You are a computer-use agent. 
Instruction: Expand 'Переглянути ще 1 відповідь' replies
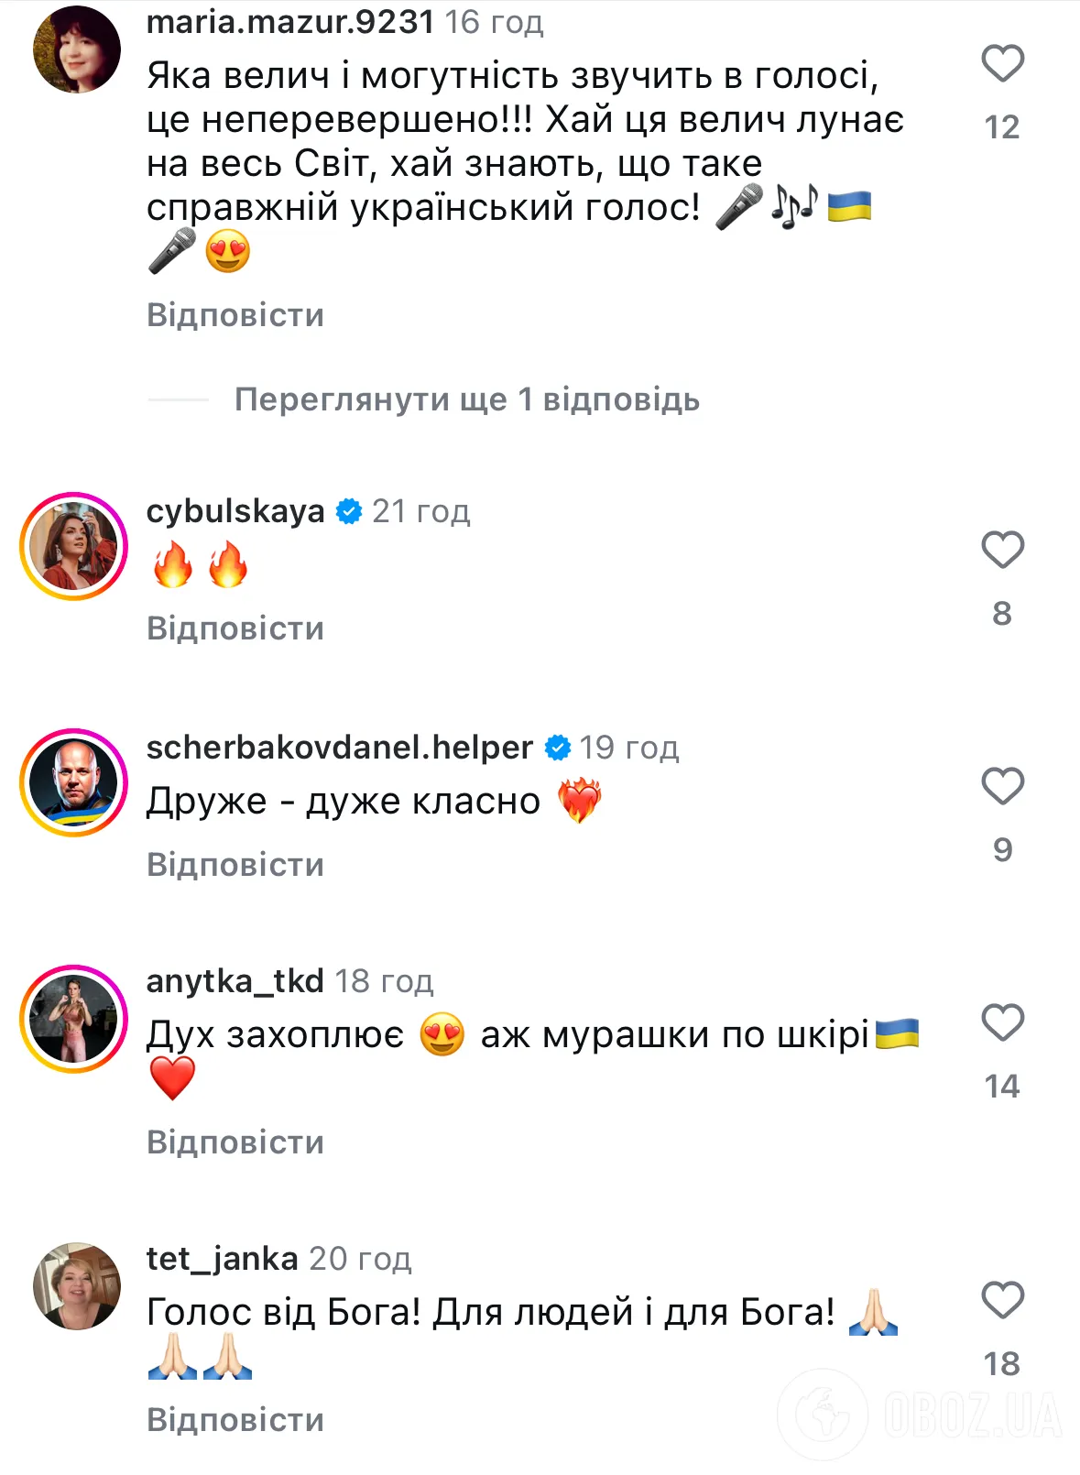coord(466,399)
